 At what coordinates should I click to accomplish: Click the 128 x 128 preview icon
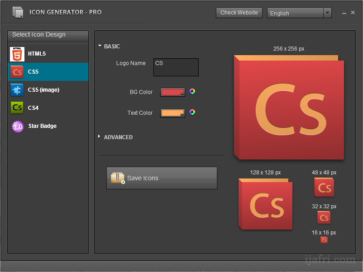[265, 204]
